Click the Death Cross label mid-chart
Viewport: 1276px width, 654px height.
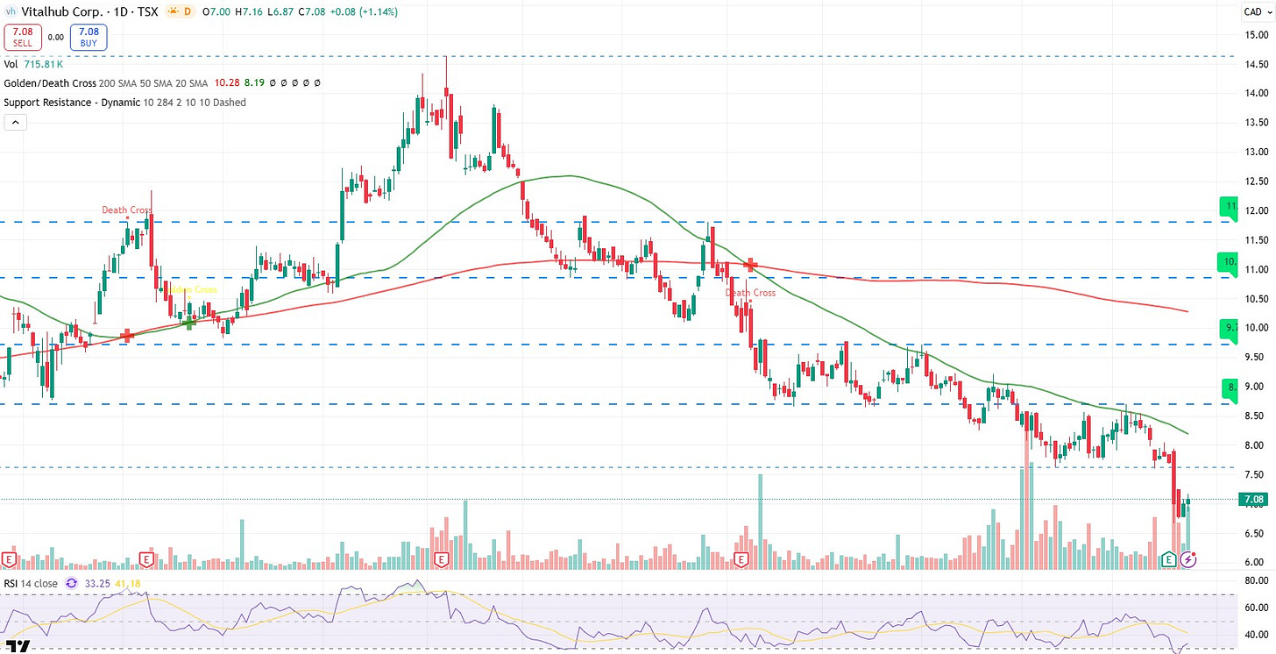click(x=750, y=293)
